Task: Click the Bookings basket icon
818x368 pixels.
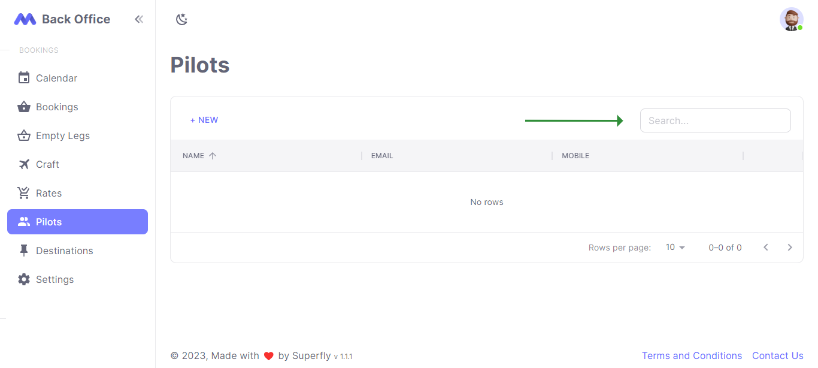Action: pos(24,107)
